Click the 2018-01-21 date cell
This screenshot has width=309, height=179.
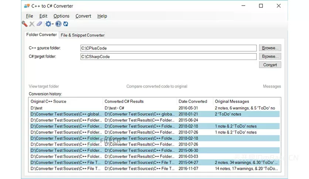(x=188, y=114)
